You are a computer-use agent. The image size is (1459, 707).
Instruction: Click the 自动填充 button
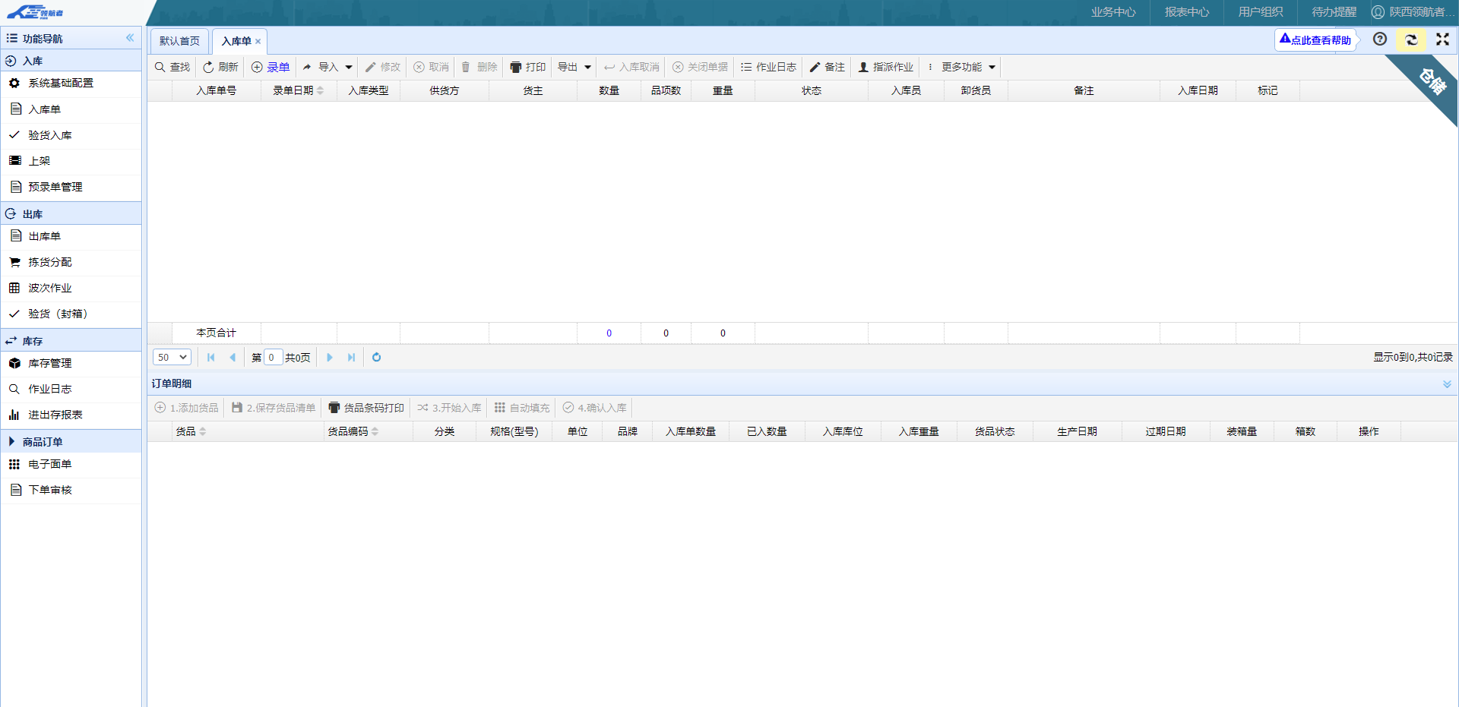click(522, 408)
